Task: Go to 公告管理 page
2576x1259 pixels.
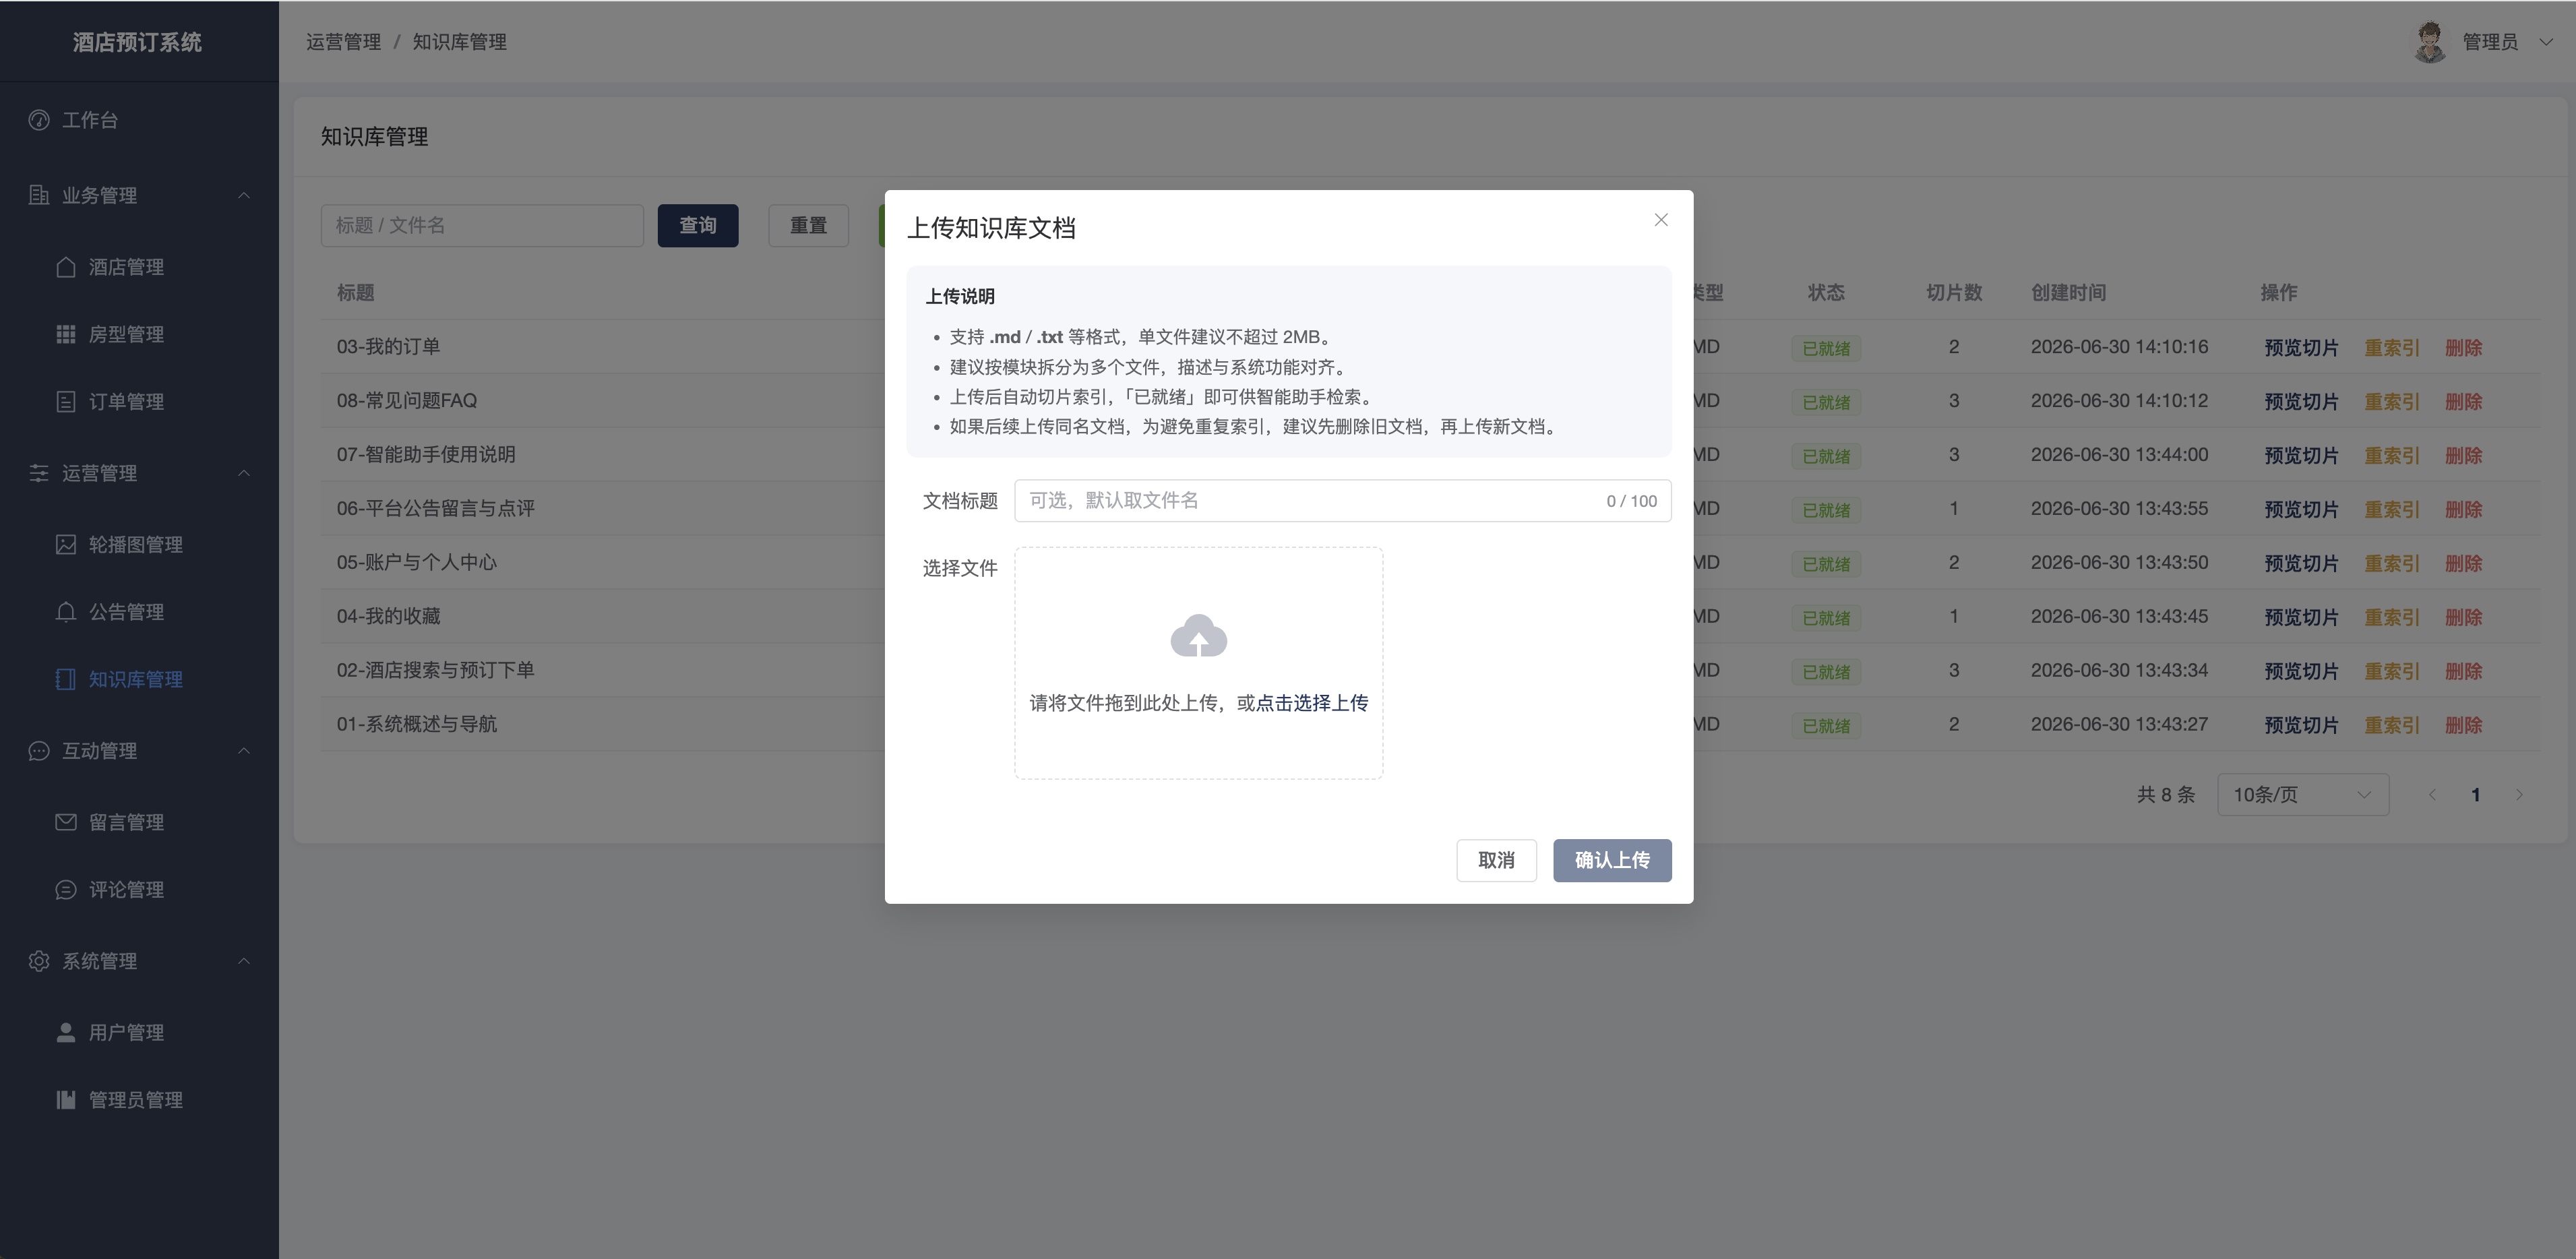Action: [x=139, y=611]
